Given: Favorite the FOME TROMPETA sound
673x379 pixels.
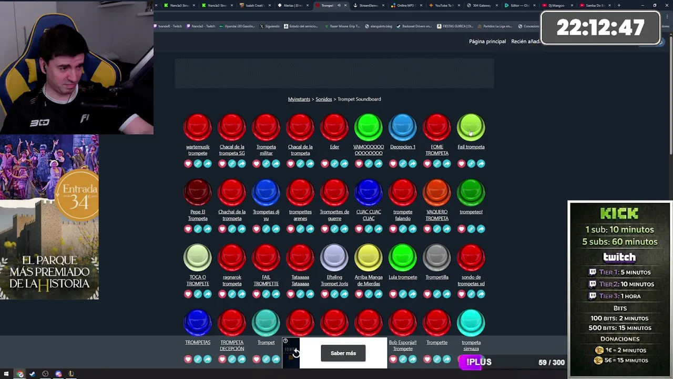Looking at the screenshot, I should click(427, 164).
